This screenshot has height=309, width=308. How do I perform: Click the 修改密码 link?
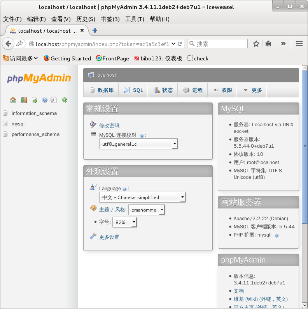click(109, 125)
